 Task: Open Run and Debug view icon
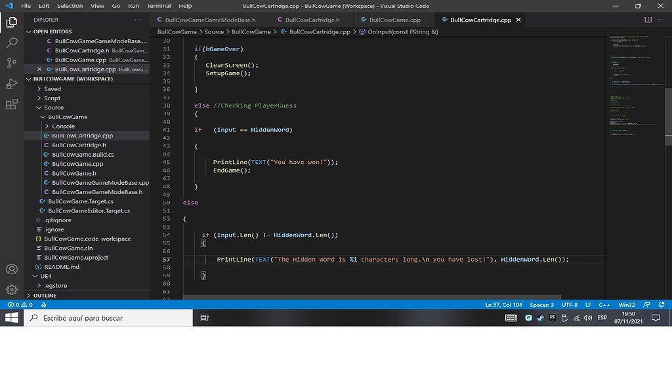coord(11,84)
